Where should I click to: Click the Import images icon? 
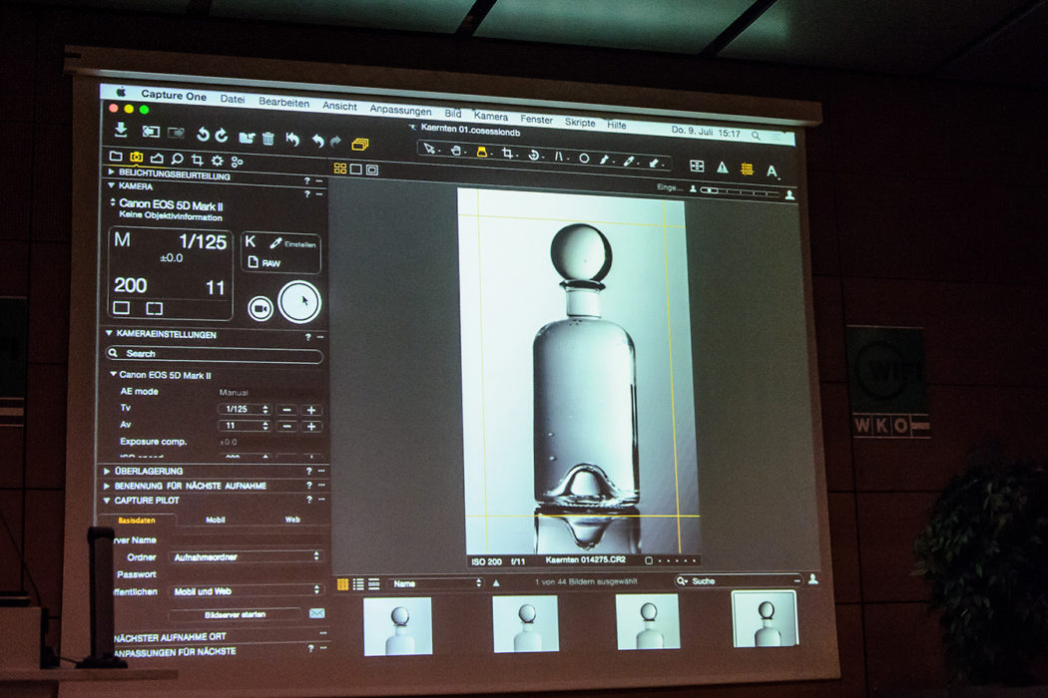coord(120,129)
